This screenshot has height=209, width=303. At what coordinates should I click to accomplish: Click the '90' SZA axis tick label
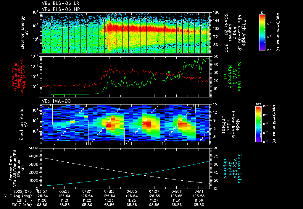216,148
